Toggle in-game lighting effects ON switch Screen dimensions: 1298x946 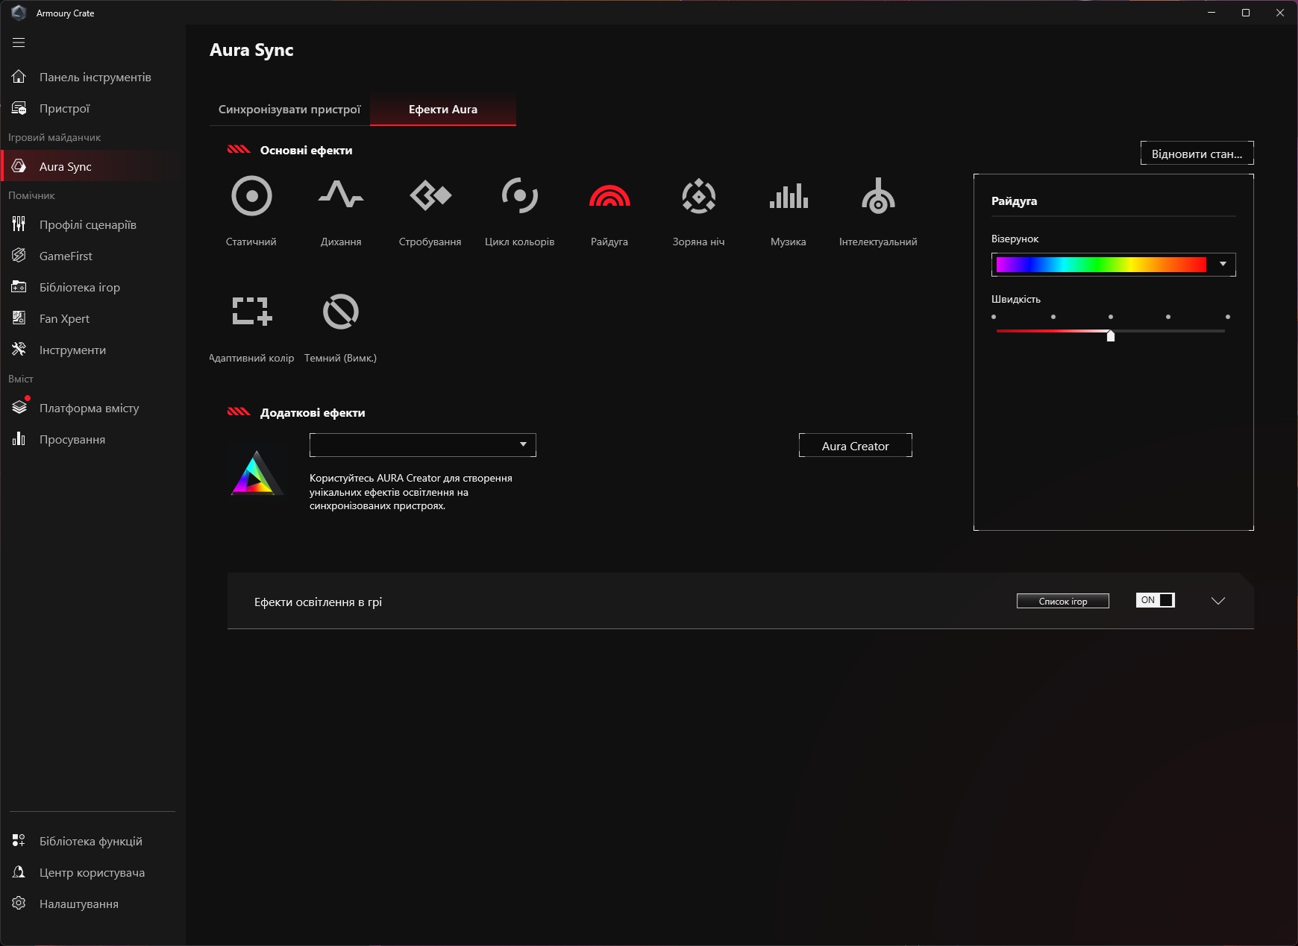(x=1156, y=600)
